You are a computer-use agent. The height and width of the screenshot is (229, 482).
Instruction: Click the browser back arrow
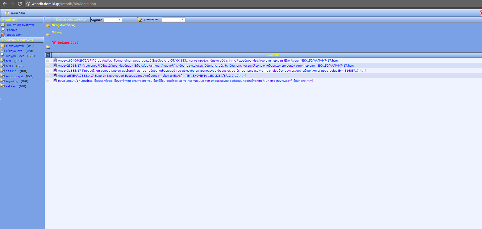(5, 4)
